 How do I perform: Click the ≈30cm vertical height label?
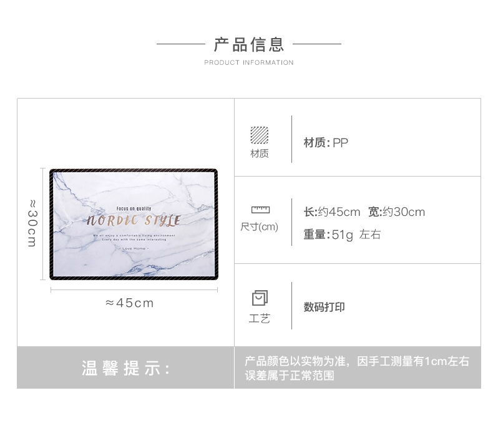pos(32,223)
